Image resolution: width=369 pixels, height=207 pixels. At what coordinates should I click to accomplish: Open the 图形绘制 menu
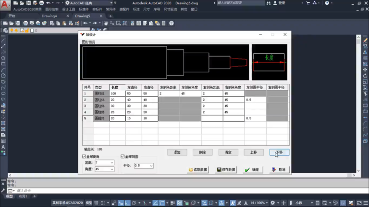click(x=52, y=10)
